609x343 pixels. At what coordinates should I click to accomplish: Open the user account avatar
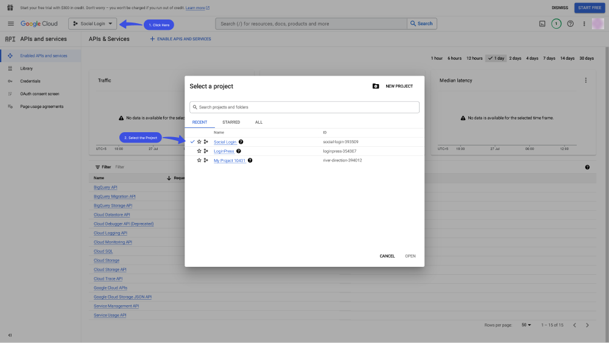click(x=598, y=24)
